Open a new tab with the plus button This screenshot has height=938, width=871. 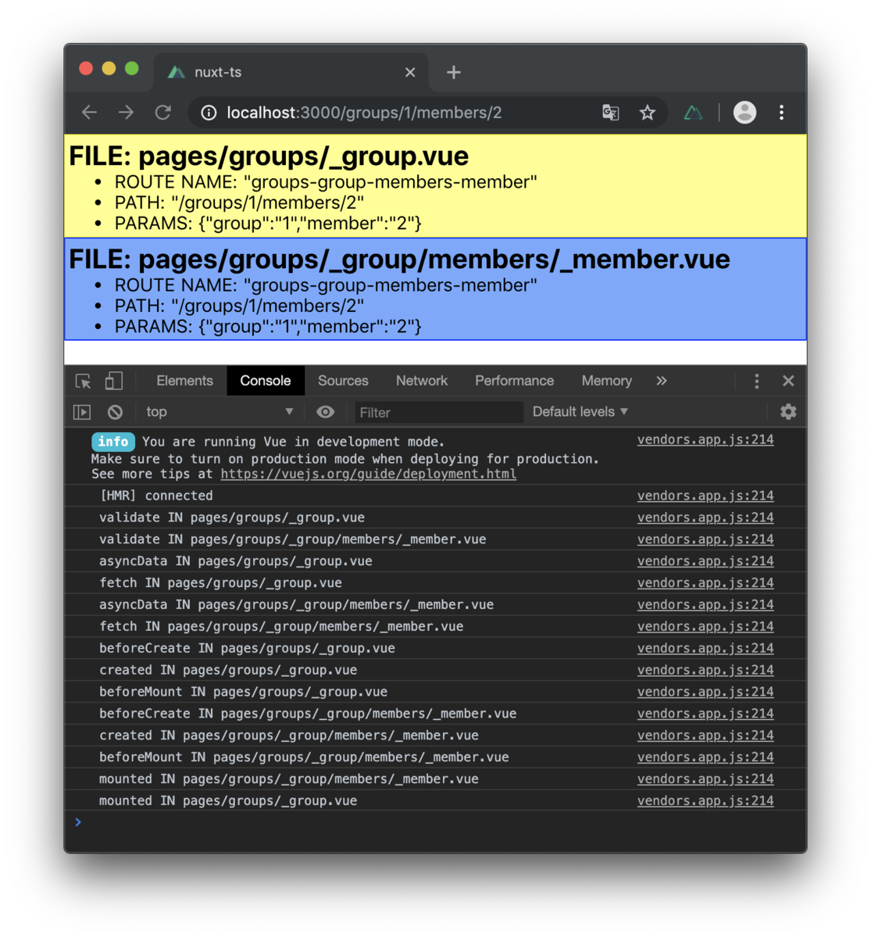tap(454, 72)
